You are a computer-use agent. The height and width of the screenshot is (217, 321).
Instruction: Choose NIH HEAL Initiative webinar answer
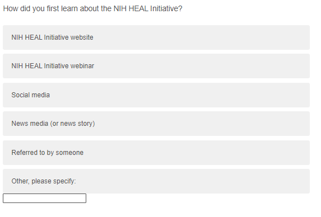click(156, 66)
